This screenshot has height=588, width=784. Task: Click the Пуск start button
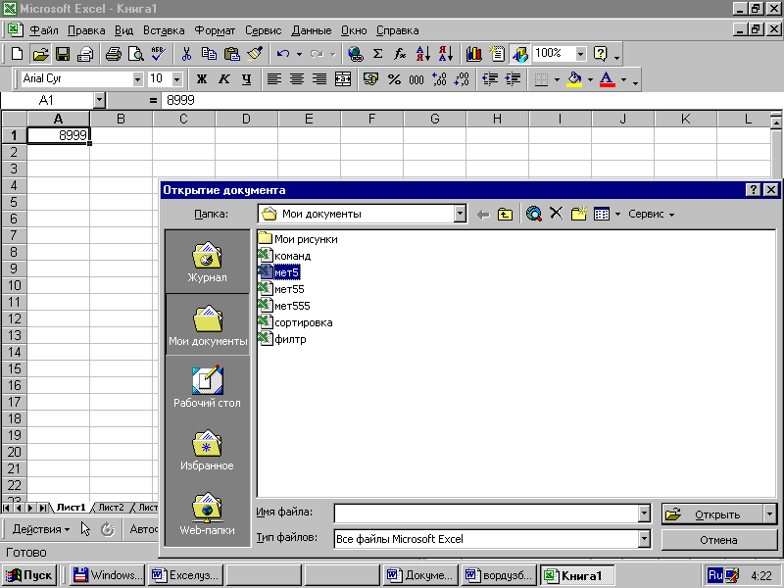[x=29, y=575]
